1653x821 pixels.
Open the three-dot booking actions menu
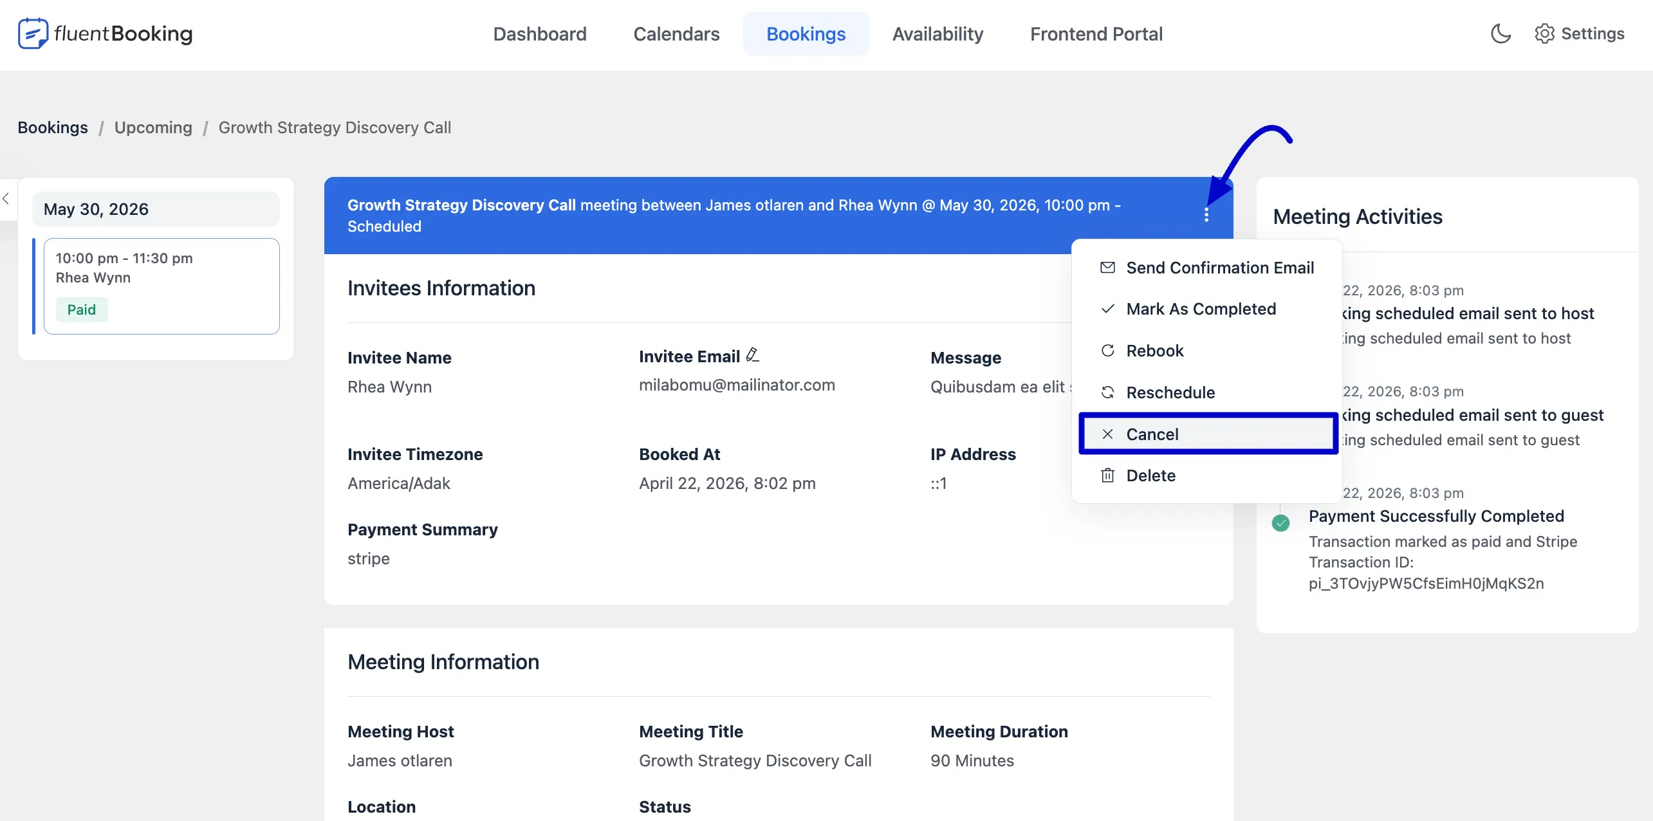point(1206,215)
